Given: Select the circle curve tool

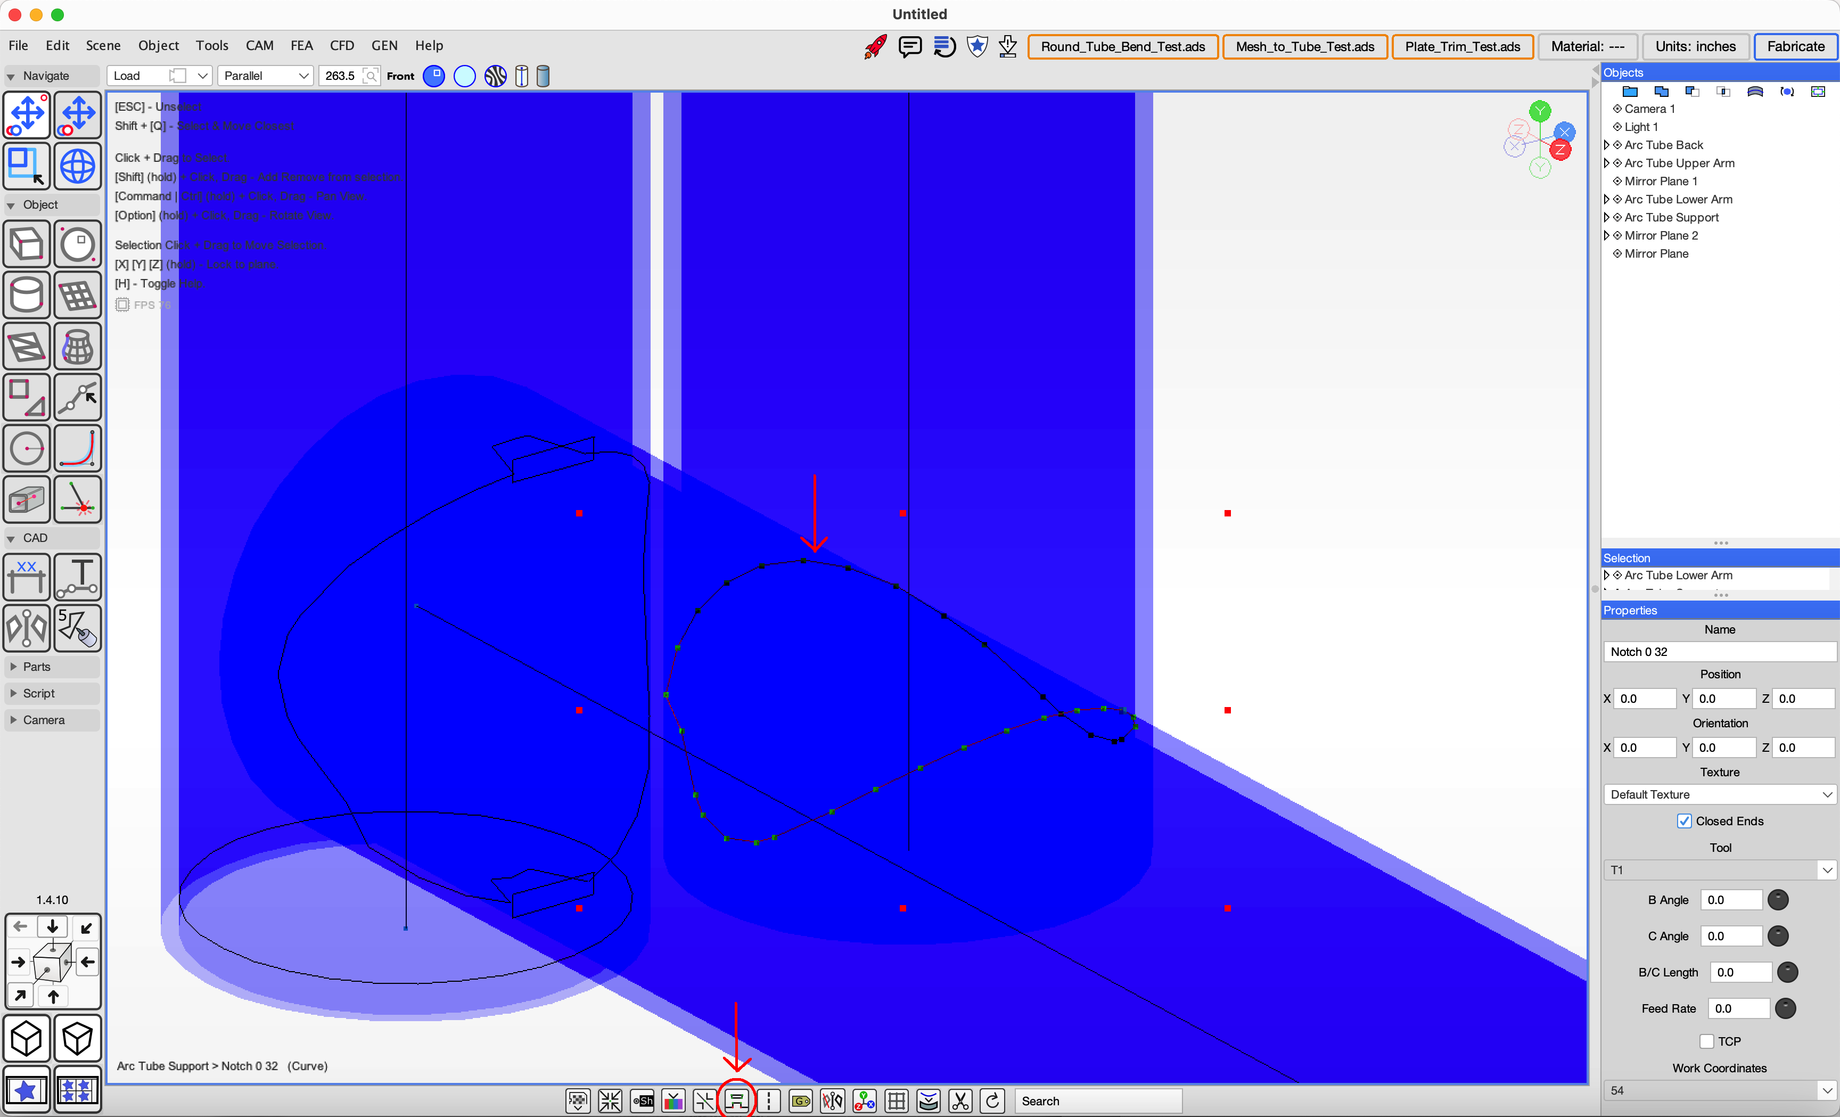Looking at the screenshot, I should click(x=27, y=449).
